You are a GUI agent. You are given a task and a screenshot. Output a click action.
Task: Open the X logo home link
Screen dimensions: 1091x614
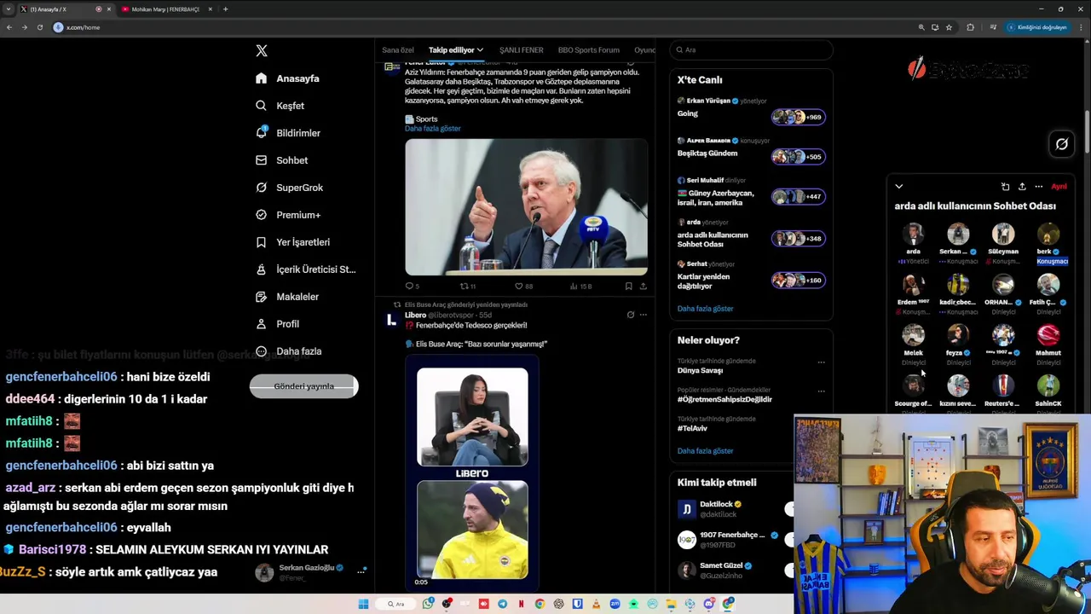[x=262, y=51]
